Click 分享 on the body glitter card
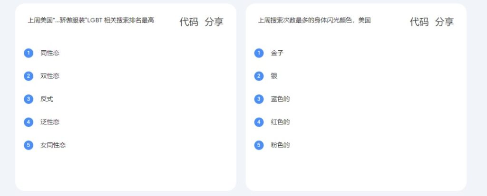 coord(445,22)
